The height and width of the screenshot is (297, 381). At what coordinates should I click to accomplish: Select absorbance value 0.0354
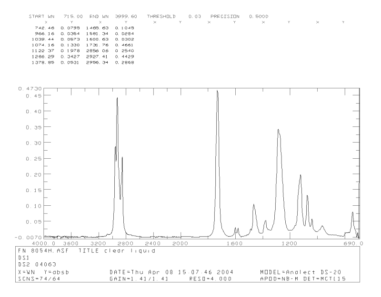[x=70, y=34]
